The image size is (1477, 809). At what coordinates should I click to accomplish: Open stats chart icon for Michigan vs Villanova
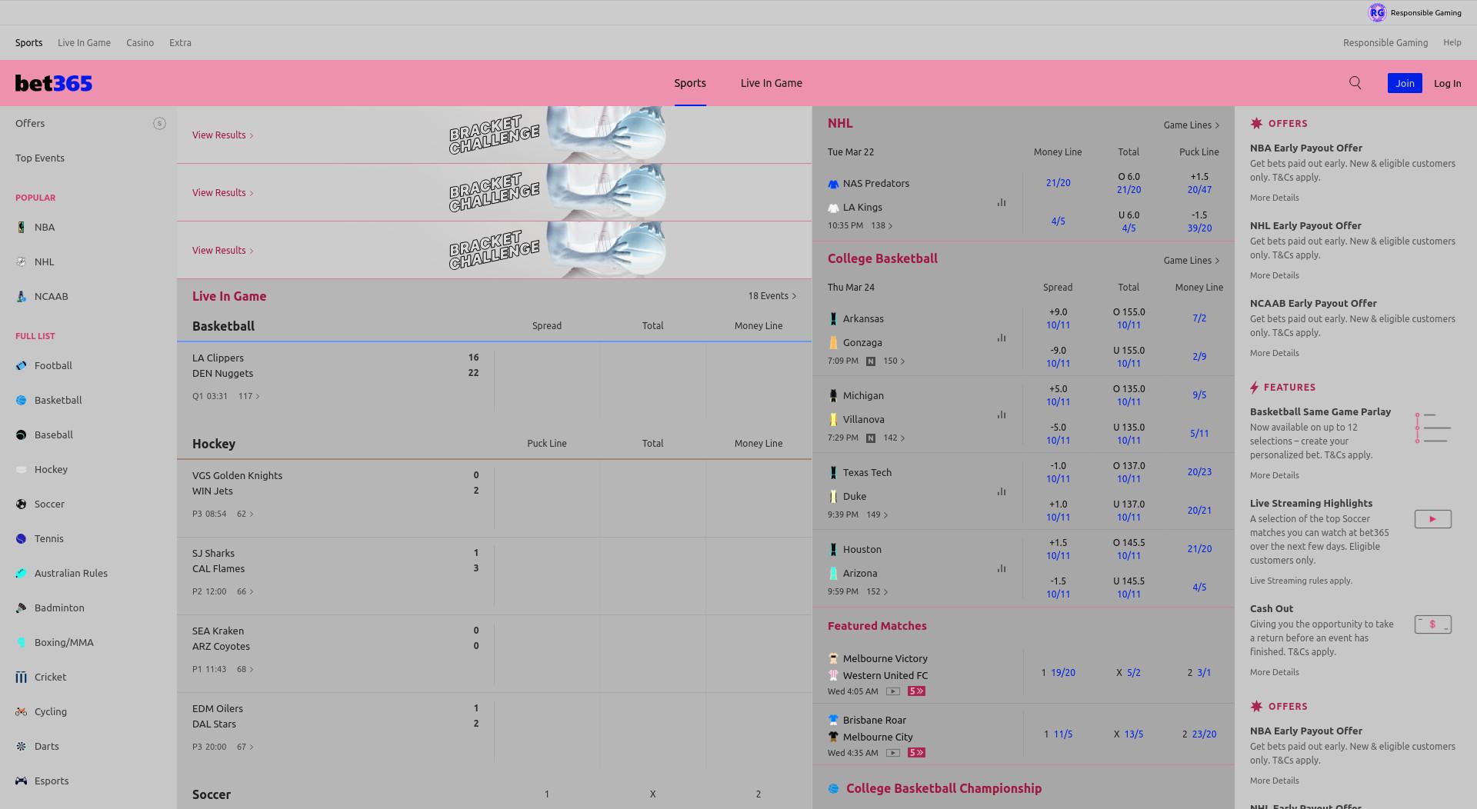[1002, 414]
